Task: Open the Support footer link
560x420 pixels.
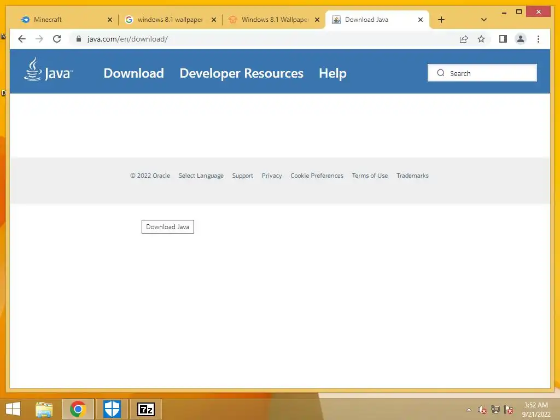Action: tap(242, 176)
